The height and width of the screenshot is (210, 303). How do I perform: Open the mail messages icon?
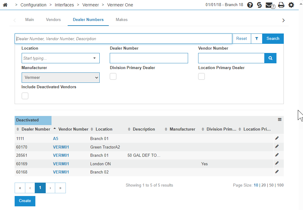pyautogui.click(x=270, y=5)
